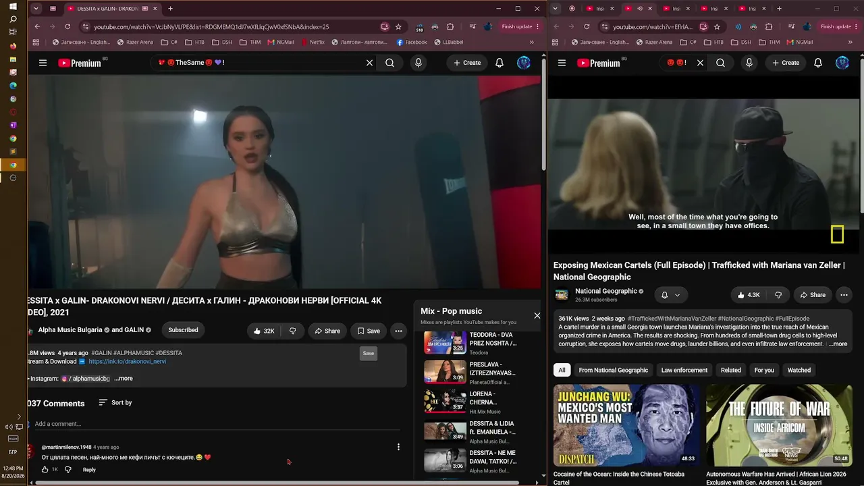
Task: Dislike the martinmilenov.1948 comment
Action: 67,470
